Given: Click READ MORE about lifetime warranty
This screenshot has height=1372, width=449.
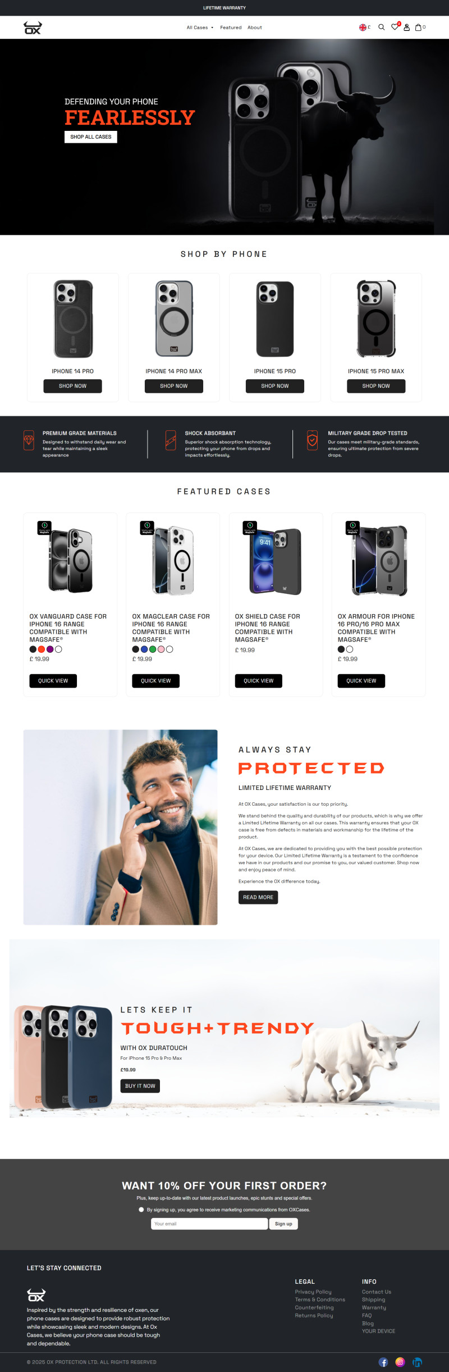Looking at the screenshot, I should [258, 897].
